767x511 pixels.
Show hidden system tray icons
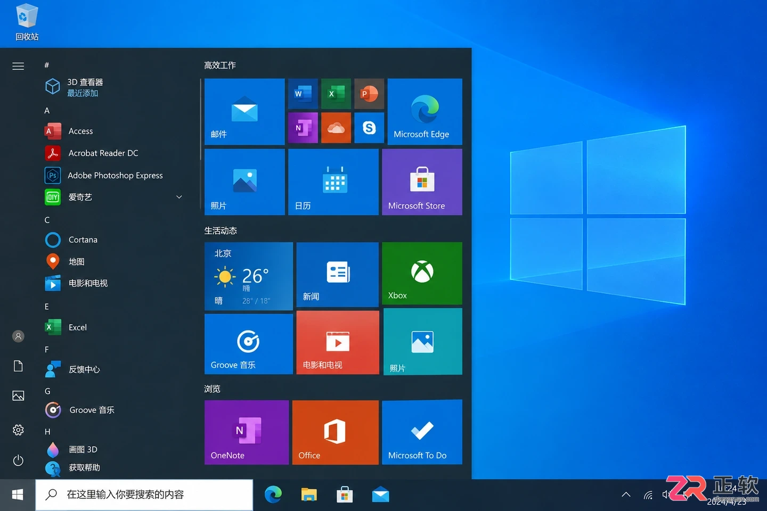click(626, 495)
